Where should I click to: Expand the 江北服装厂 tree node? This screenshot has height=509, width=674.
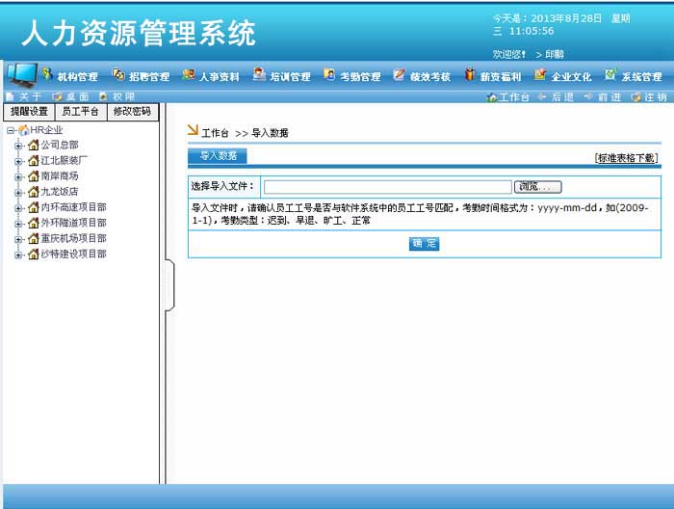coord(18,161)
